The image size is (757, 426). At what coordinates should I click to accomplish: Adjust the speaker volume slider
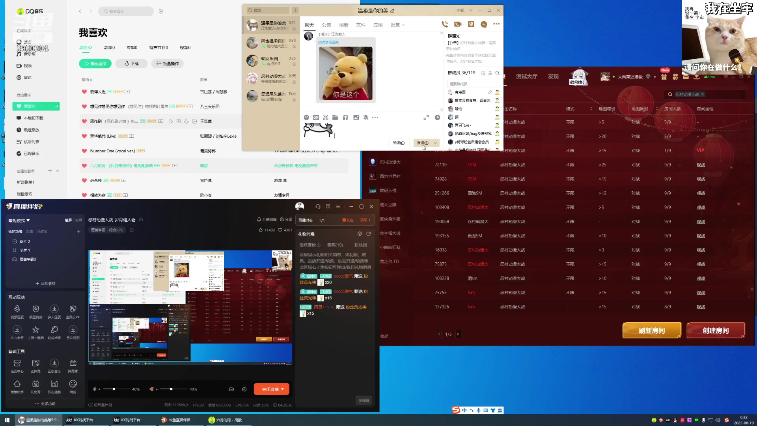pos(174,389)
